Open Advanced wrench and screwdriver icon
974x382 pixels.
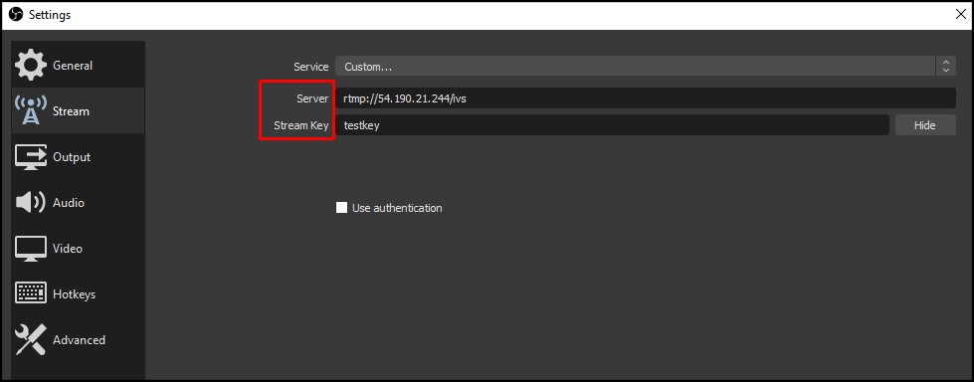[x=31, y=340]
